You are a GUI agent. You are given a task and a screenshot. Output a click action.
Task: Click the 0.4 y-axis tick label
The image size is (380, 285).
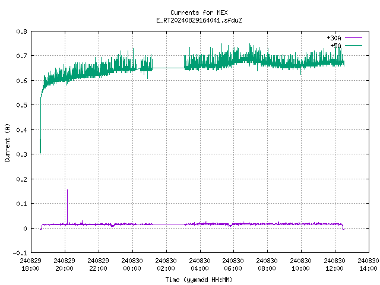click(21, 130)
